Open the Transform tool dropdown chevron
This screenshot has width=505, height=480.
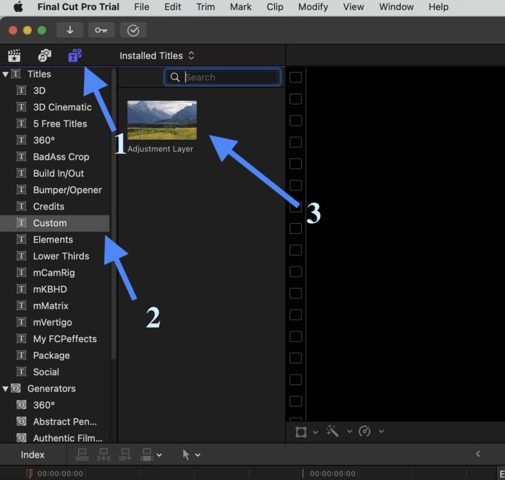316,432
